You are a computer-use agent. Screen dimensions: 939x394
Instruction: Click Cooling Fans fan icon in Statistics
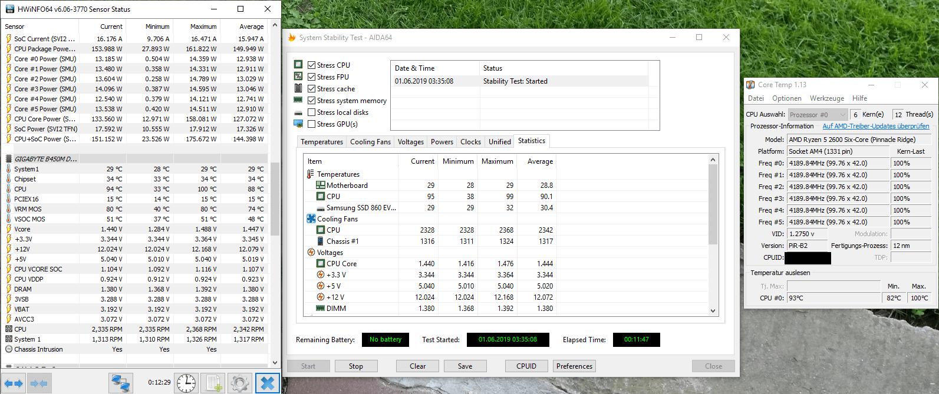point(311,219)
